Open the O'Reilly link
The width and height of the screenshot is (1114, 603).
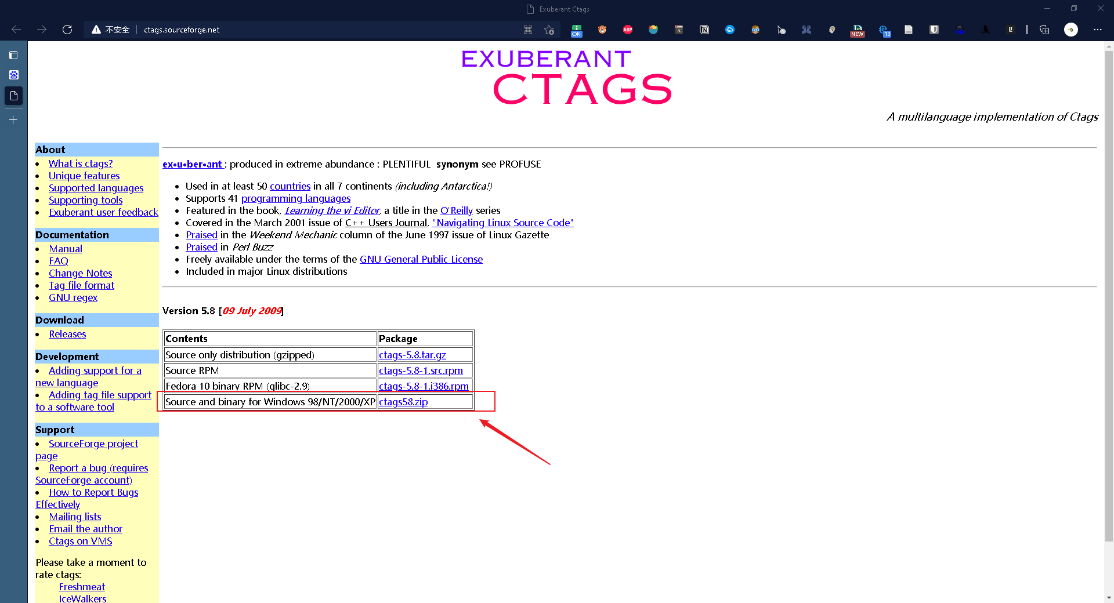(x=457, y=210)
